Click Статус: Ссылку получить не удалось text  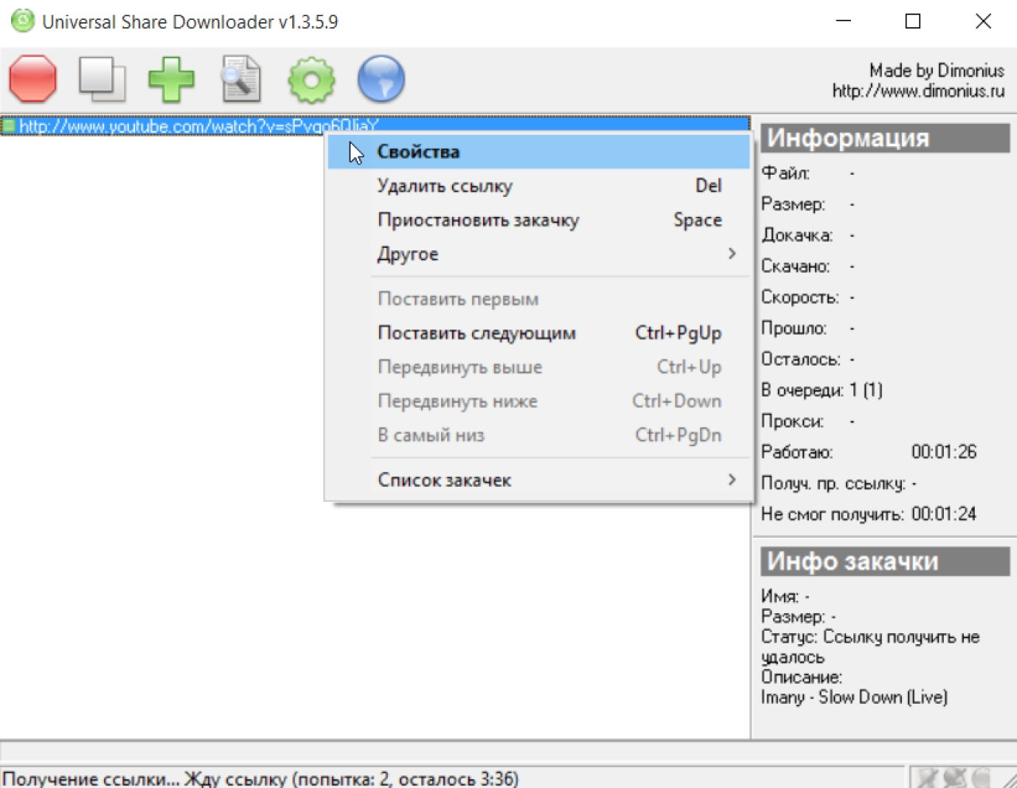coord(870,647)
